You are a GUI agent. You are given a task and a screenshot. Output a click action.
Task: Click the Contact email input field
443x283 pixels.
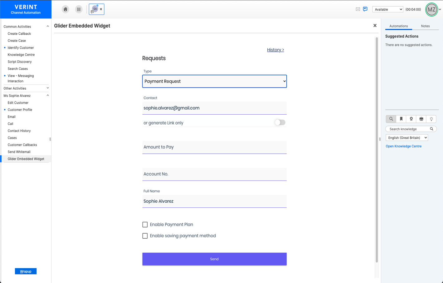click(x=214, y=108)
